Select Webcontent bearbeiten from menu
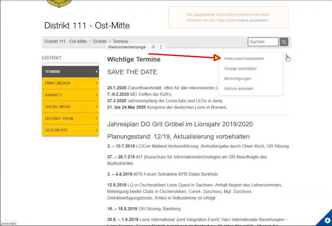 coord(244,59)
